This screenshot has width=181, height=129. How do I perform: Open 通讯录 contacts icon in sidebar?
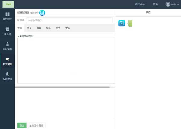tap(8, 29)
